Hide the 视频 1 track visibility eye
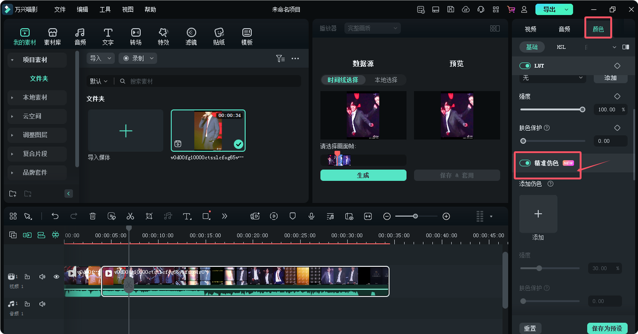 tap(56, 277)
